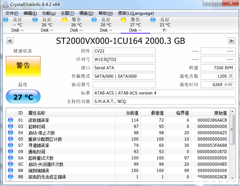
Task: Click the empty 驱动器号 field
Action: pos(124,85)
